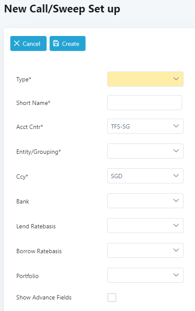The image size is (195, 311).
Task: Open the Bank selection combo box
Action: pos(145,201)
